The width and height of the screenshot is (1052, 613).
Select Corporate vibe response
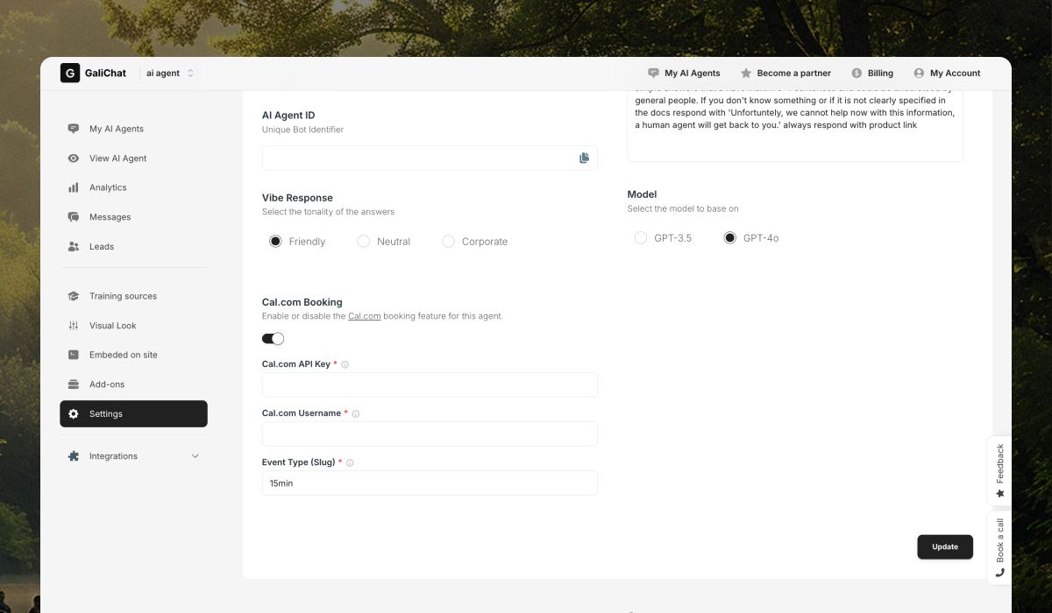(448, 242)
